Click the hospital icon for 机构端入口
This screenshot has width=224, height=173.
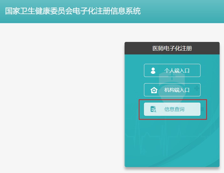coord(154,90)
